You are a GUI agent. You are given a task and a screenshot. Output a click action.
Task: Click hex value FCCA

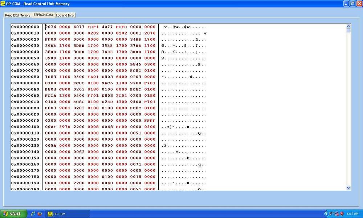[50, 96]
